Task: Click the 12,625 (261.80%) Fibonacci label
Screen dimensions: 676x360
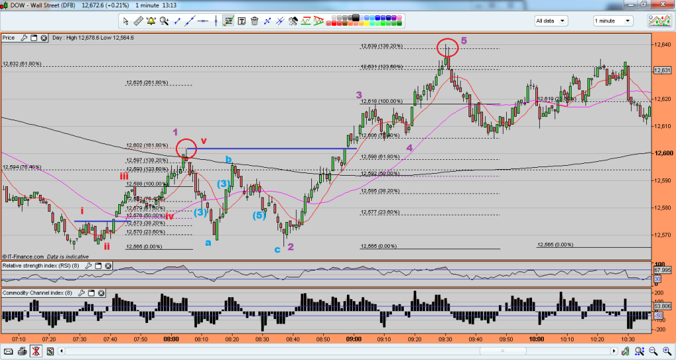Action: (147, 83)
